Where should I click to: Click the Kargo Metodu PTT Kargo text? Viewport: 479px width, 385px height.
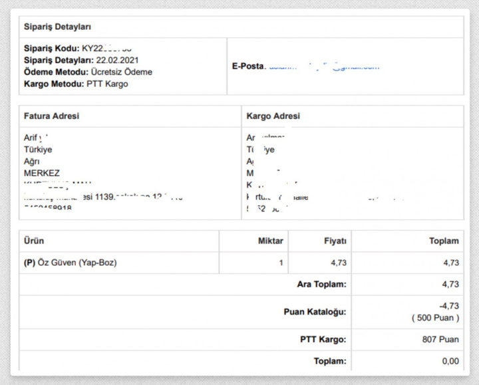click(x=76, y=84)
